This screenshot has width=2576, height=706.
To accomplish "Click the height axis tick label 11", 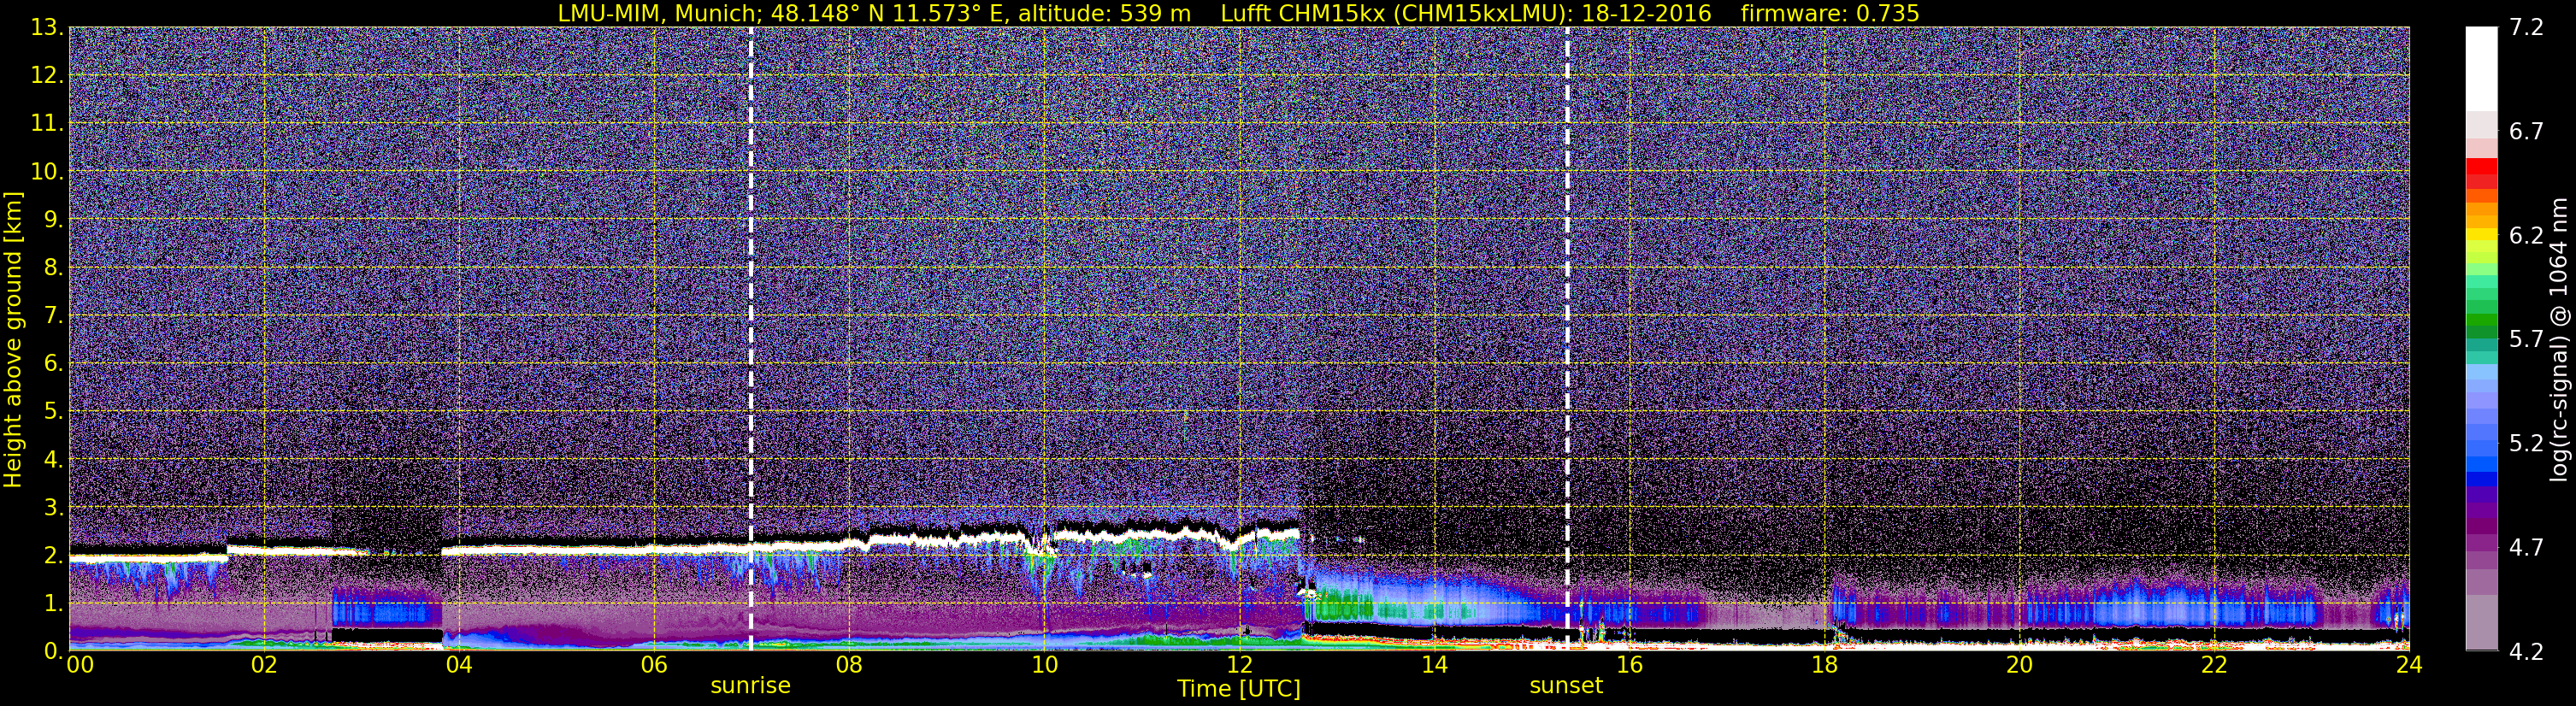I will pyautogui.click(x=46, y=124).
